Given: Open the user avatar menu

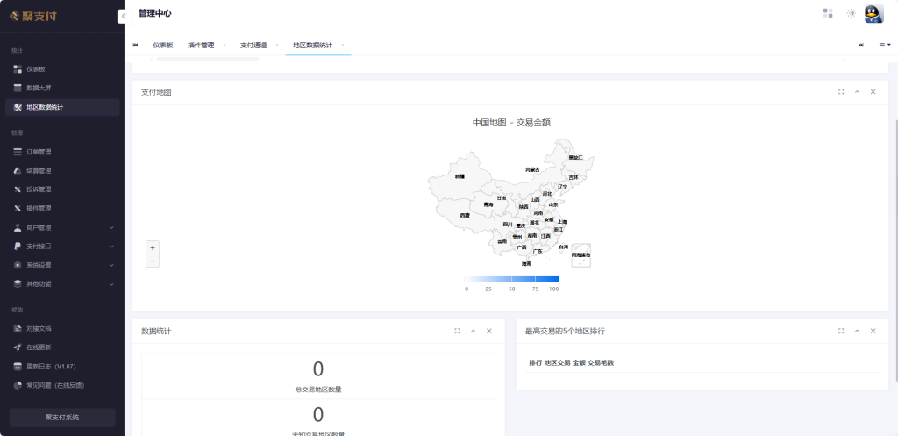Looking at the screenshot, I should click(x=874, y=14).
